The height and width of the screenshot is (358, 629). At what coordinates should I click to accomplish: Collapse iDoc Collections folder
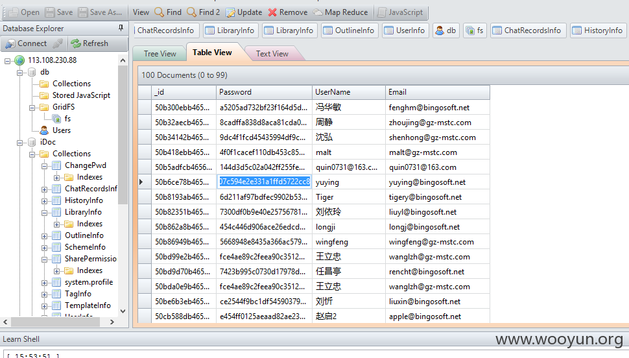pos(32,154)
